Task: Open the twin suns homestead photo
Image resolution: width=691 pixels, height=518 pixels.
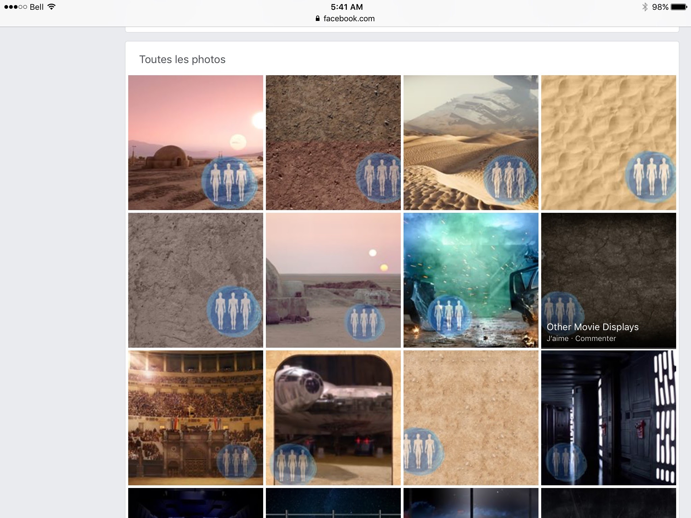Action: point(333,280)
